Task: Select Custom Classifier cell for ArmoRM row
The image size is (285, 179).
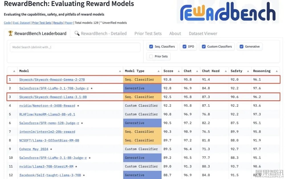Action: pos(142,114)
